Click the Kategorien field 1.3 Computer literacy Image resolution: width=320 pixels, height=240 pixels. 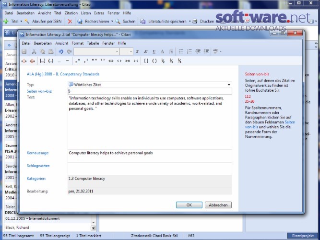tap(150, 181)
